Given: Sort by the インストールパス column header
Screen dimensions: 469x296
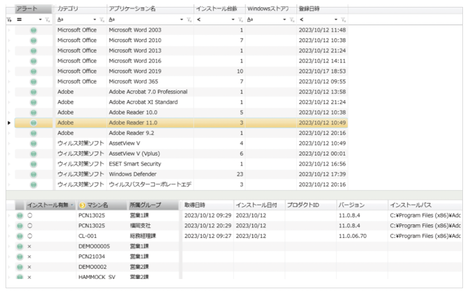Looking at the screenshot, I should (425, 205).
